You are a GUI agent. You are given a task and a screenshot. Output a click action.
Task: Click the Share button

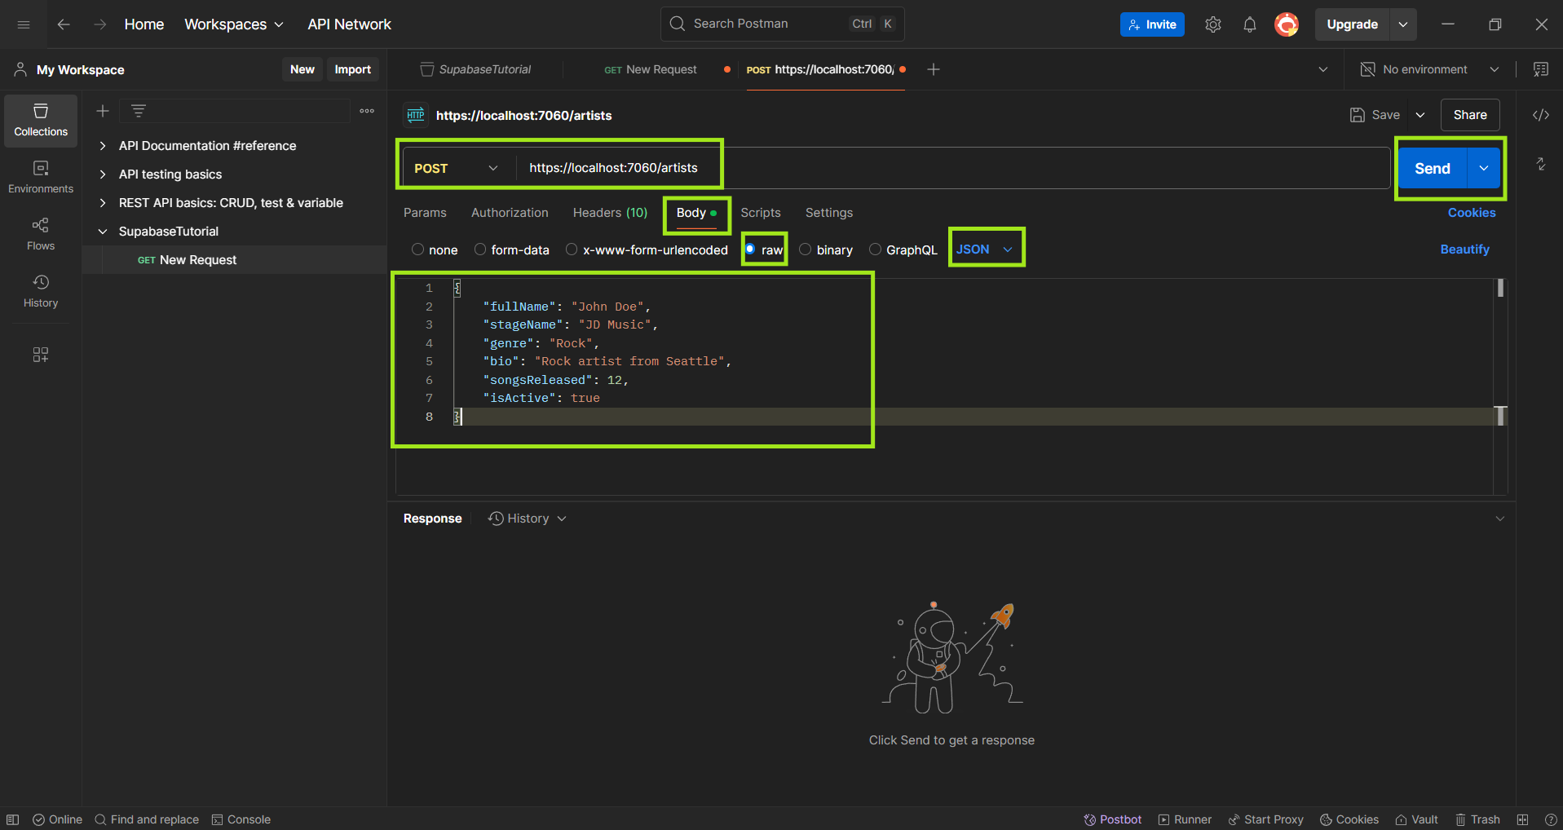[1470, 115]
